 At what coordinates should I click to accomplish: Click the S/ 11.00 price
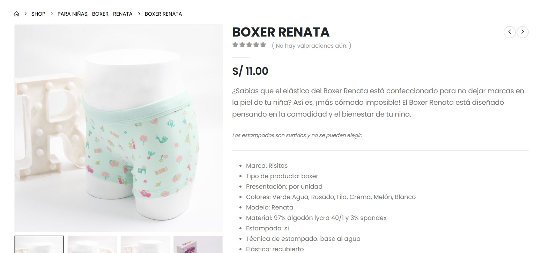click(250, 71)
